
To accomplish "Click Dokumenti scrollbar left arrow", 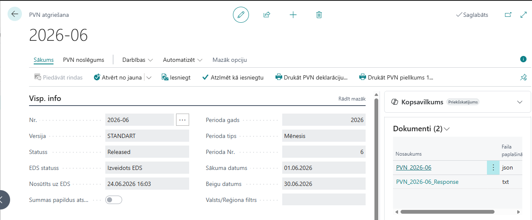I will [x=396, y=212].
